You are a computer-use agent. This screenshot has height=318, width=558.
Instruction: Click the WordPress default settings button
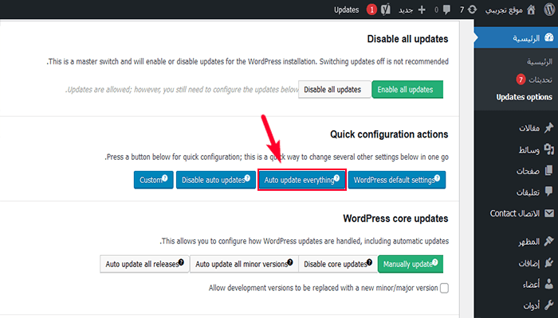click(x=396, y=180)
